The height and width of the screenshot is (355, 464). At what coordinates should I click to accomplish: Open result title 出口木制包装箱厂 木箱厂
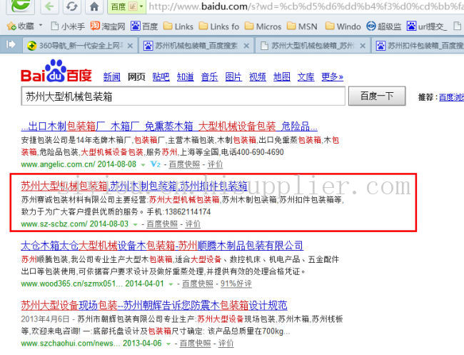169,126
